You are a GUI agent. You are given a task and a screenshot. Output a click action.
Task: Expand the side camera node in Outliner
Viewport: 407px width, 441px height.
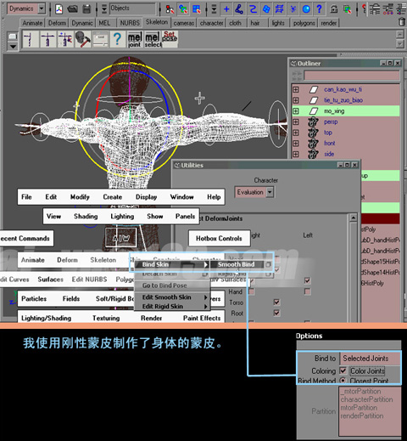tap(296, 154)
